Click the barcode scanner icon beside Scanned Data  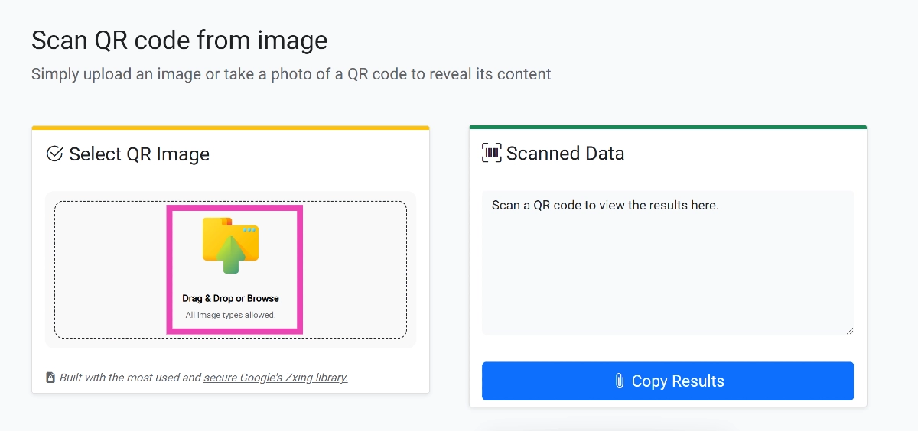point(491,153)
